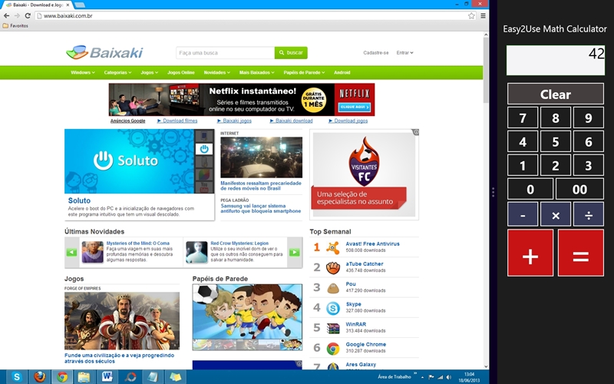This screenshot has height=384, width=614.
Task: Click the WinRAR icon
Action: pyautogui.click(x=333, y=328)
